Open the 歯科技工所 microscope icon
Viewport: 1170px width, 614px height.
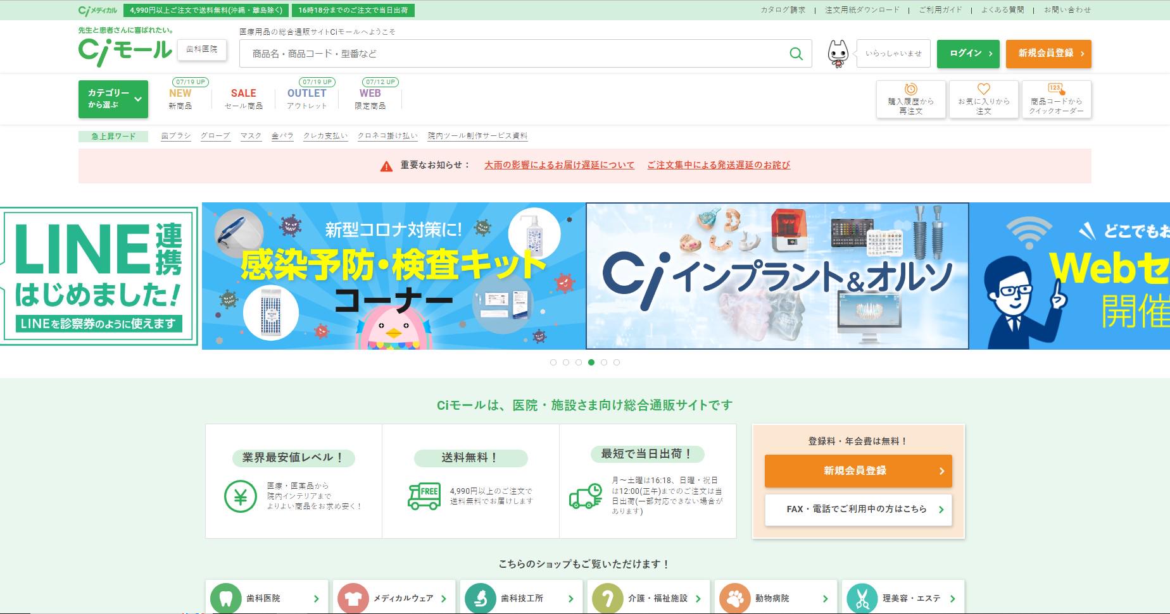481,598
